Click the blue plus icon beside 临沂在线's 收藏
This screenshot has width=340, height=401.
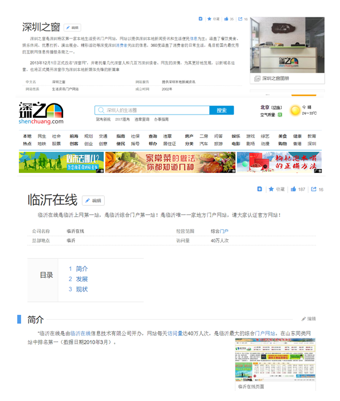pyautogui.click(x=259, y=189)
